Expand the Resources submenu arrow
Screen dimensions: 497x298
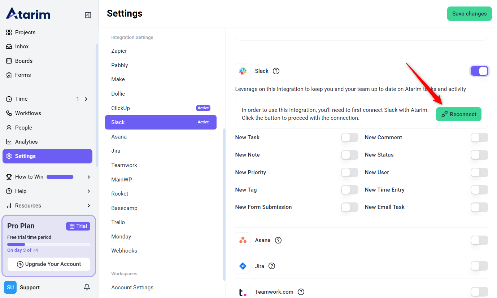click(88, 206)
